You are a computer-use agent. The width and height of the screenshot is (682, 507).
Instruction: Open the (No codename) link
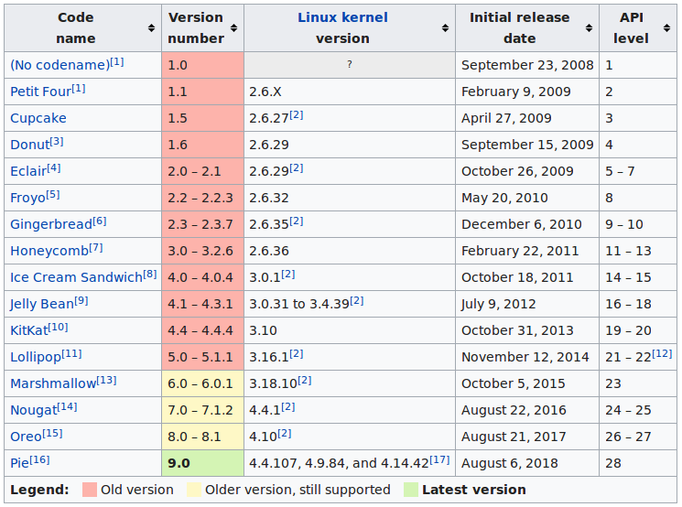[60, 65]
